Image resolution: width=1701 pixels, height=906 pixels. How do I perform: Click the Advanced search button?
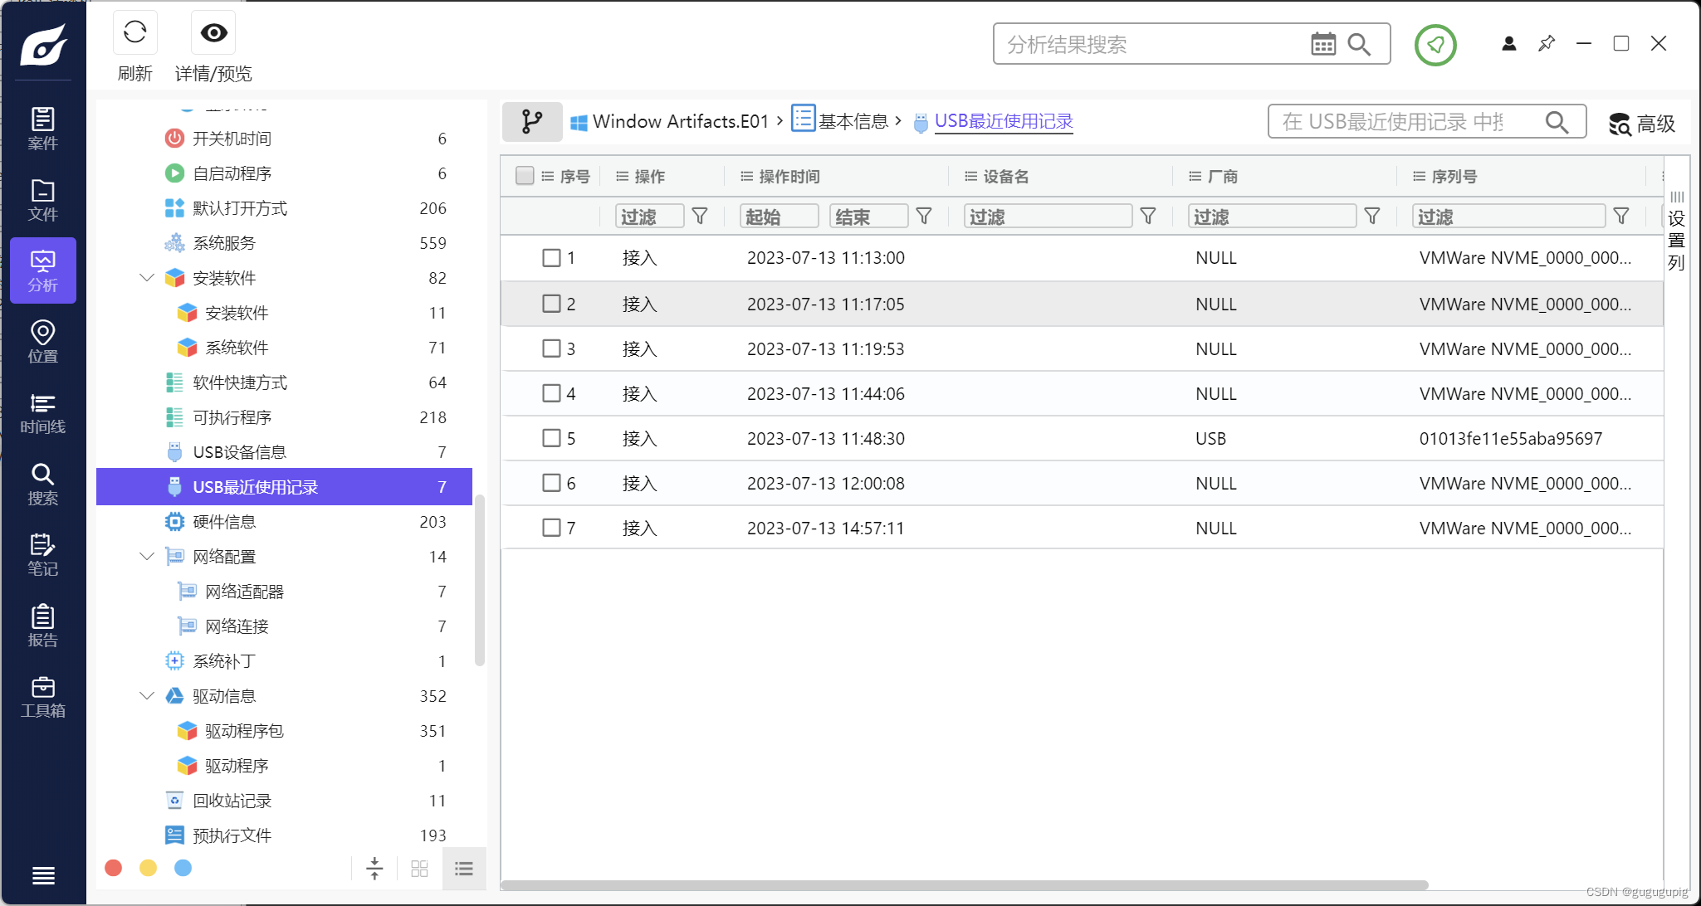click(x=1642, y=124)
